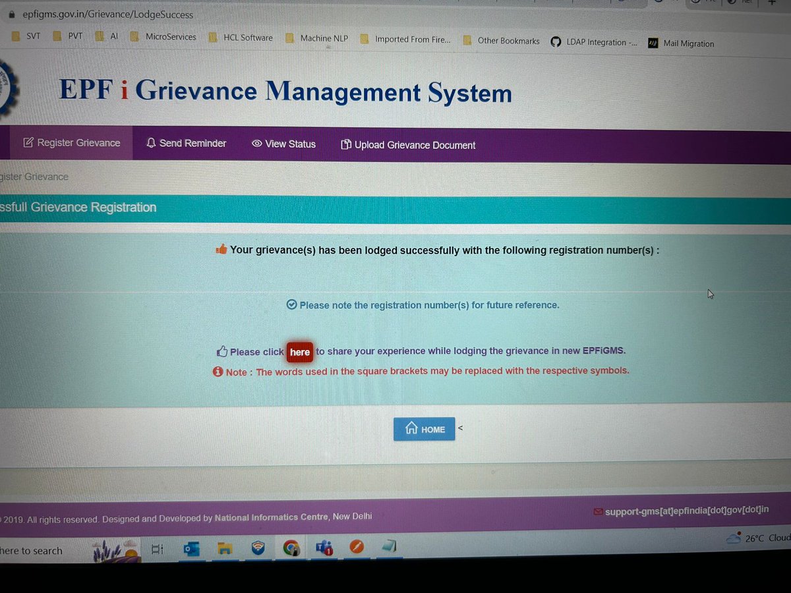The width and height of the screenshot is (791, 593).
Task: Open Microsoft Teams from the taskbar
Action: pos(324,547)
